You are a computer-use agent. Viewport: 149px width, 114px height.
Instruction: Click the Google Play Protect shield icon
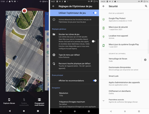point(103,19)
